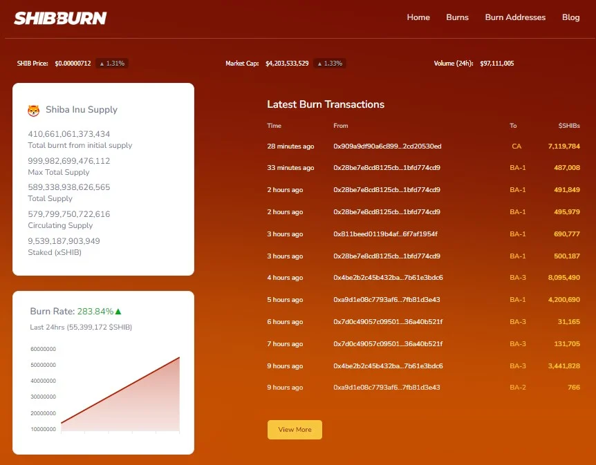This screenshot has width=596, height=465.
Task: Click the CA destination label
Action: click(x=516, y=146)
